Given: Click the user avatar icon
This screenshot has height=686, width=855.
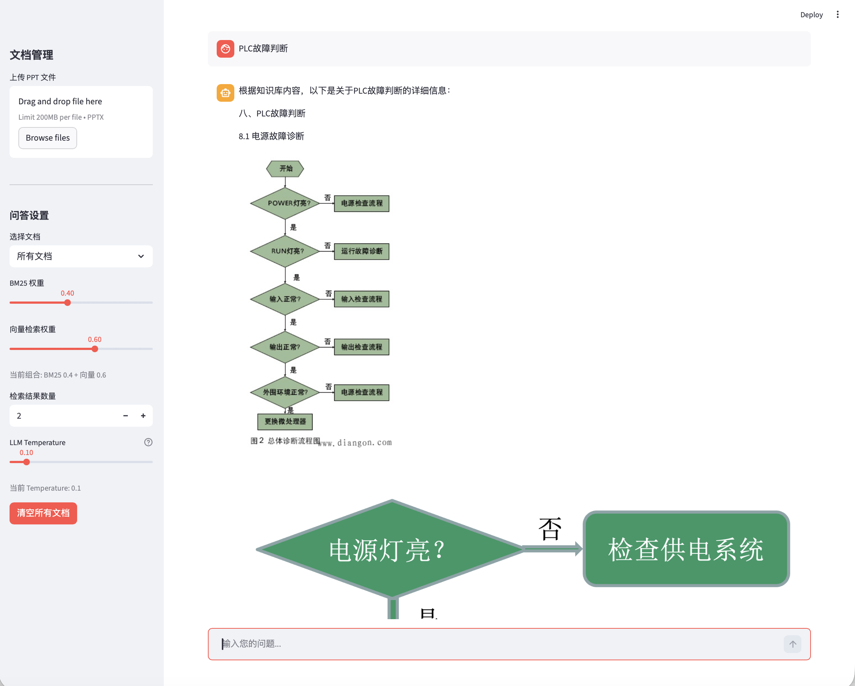Looking at the screenshot, I should tap(225, 49).
